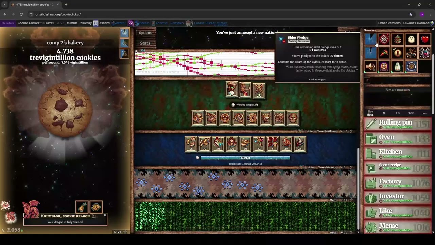Pick the stone-face spirit at row end
This screenshot has width=435, height=245.
[293, 118]
